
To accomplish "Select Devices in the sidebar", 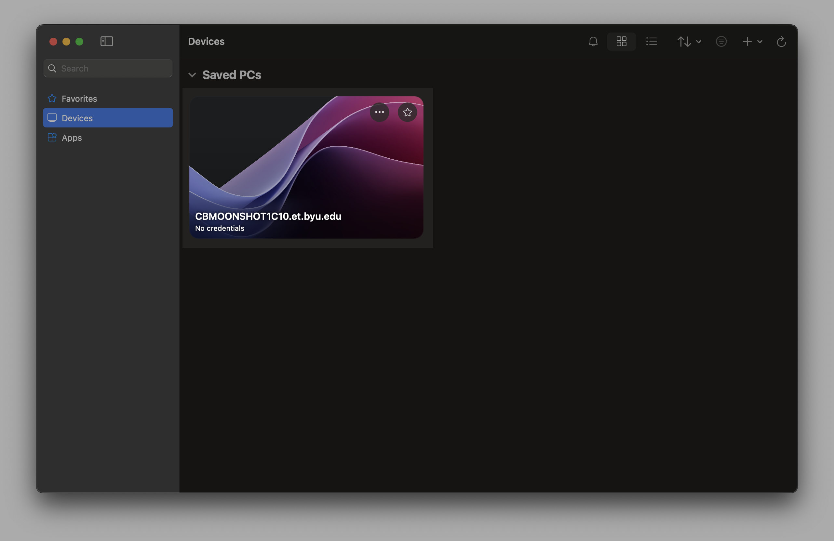I will coord(108,118).
